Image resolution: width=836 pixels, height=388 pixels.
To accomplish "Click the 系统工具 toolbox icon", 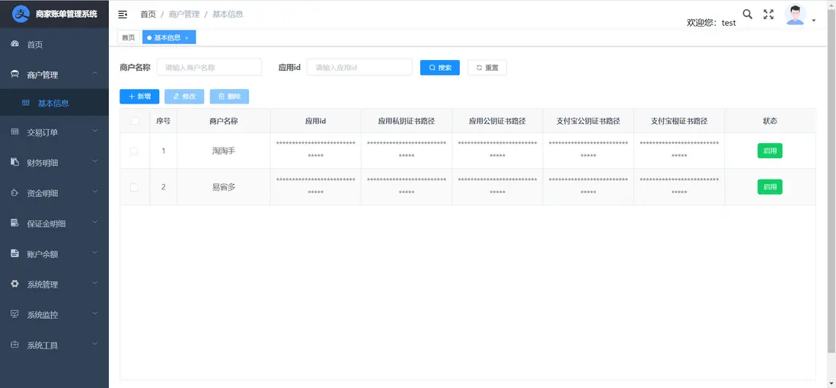I will [15, 345].
